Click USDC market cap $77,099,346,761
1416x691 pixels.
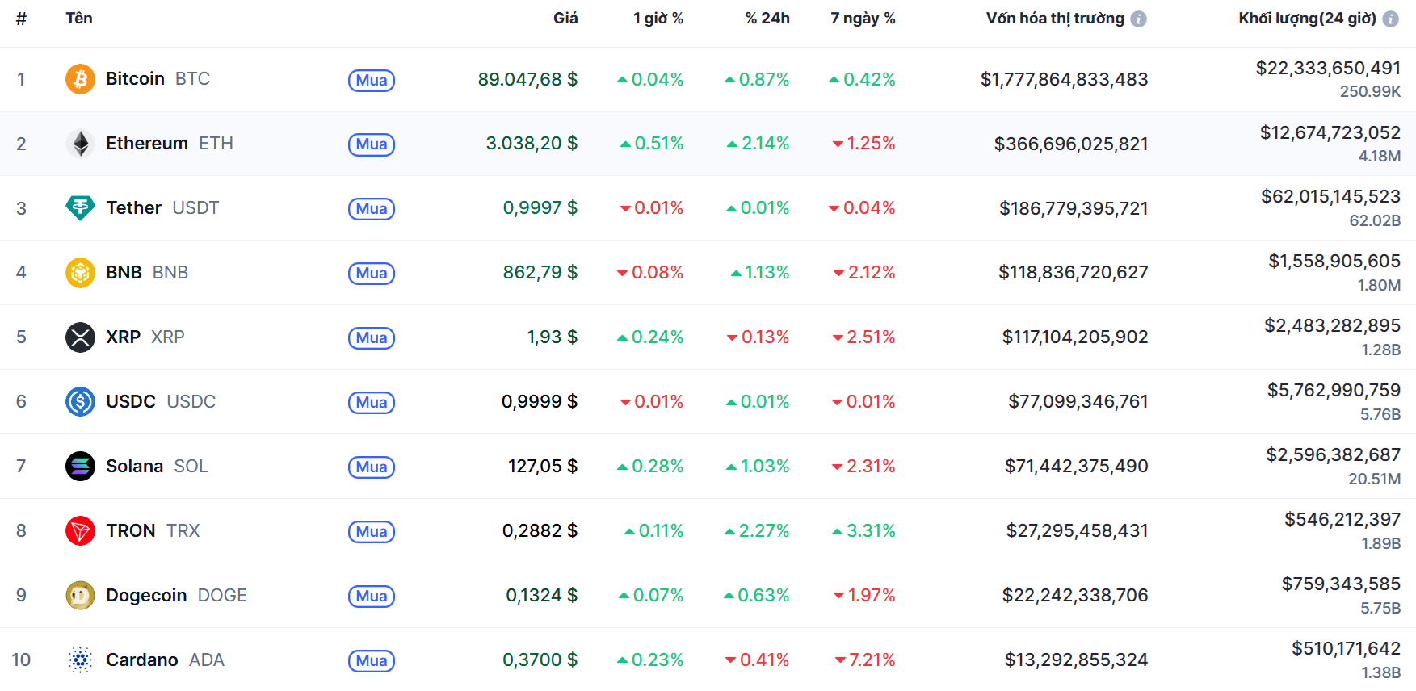1078,402
